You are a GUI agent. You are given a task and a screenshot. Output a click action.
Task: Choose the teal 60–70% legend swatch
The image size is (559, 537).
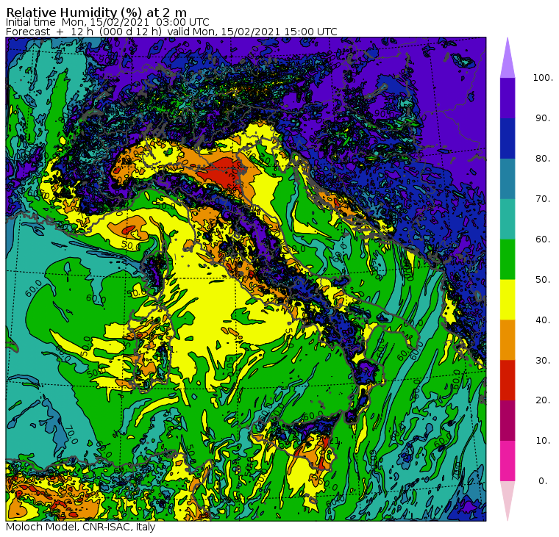pyautogui.click(x=508, y=219)
